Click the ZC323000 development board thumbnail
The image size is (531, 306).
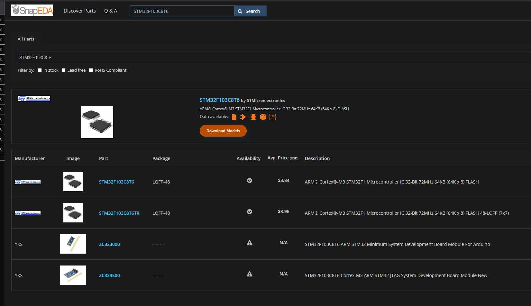click(x=73, y=244)
